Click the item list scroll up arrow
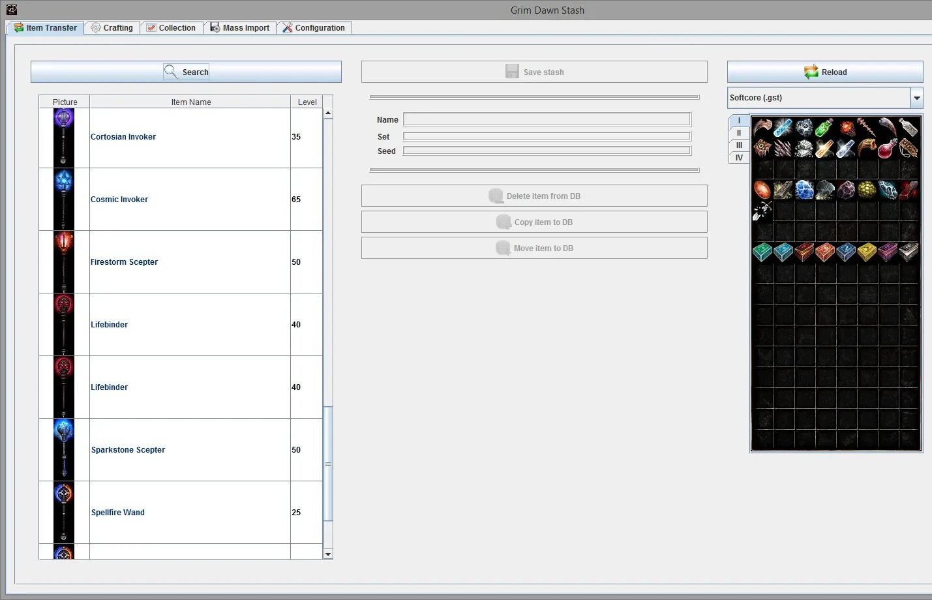Viewport: 932px width, 600px height. [328, 113]
